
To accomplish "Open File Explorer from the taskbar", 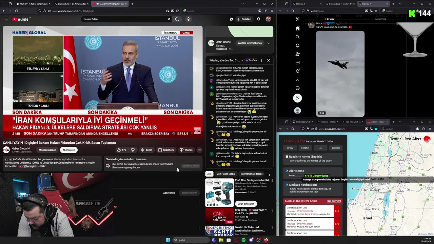I will 221,240.
